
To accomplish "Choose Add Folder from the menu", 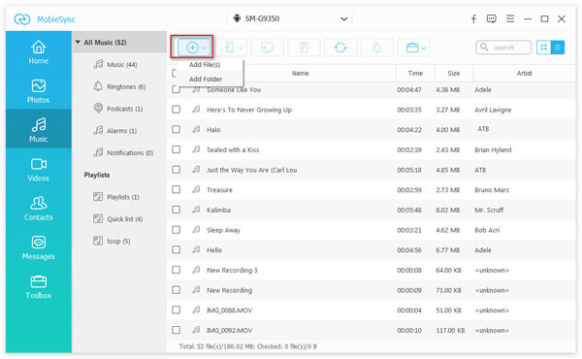I will pos(206,79).
